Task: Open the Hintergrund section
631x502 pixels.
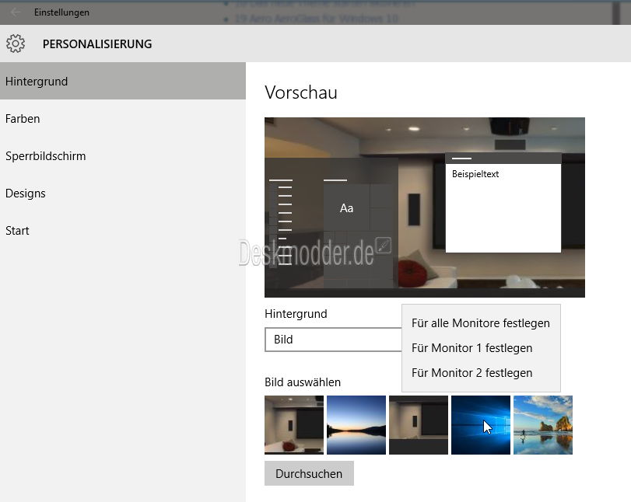Action: tap(123, 81)
